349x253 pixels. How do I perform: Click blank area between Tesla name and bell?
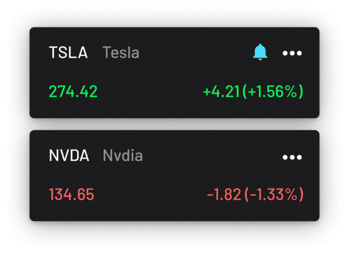pos(196,53)
